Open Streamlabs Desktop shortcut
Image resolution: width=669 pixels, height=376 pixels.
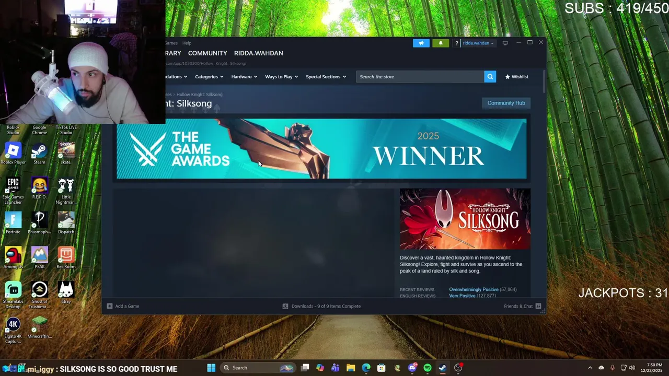click(x=13, y=295)
